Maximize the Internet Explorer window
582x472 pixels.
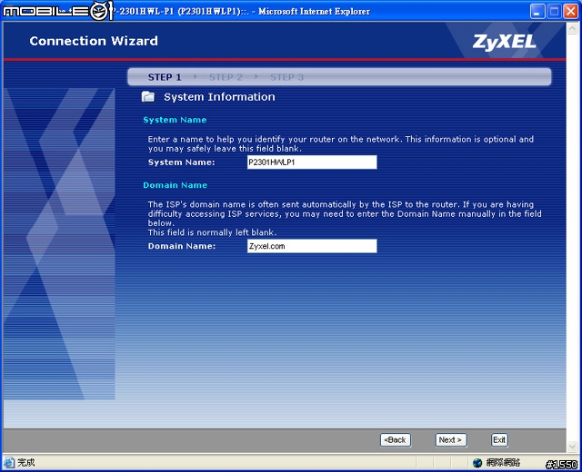click(554, 12)
